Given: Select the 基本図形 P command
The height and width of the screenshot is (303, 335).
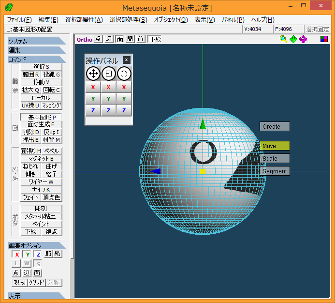Looking at the screenshot, I should (41, 117).
